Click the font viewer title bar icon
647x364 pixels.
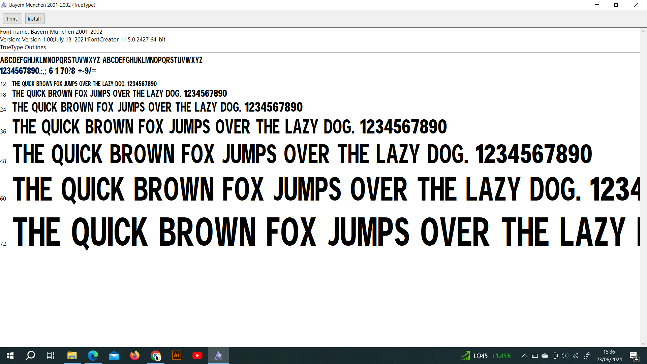point(4,5)
